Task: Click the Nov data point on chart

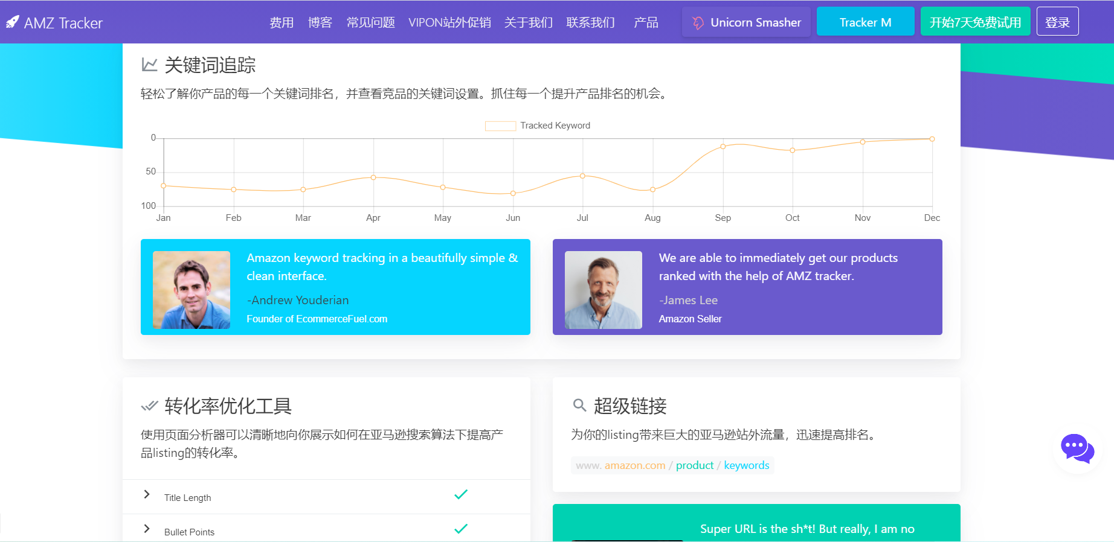Action: point(863,142)
